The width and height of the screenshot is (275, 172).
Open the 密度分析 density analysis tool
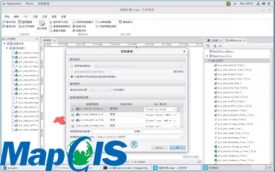(79, 31)
